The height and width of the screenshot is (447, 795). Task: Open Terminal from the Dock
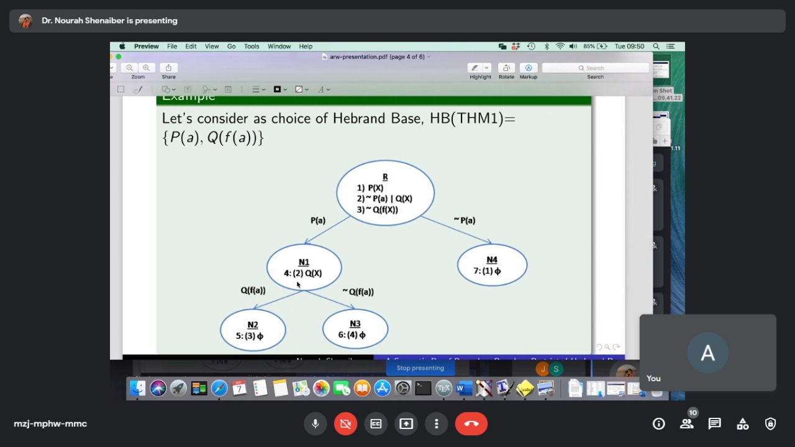[423, 388]
